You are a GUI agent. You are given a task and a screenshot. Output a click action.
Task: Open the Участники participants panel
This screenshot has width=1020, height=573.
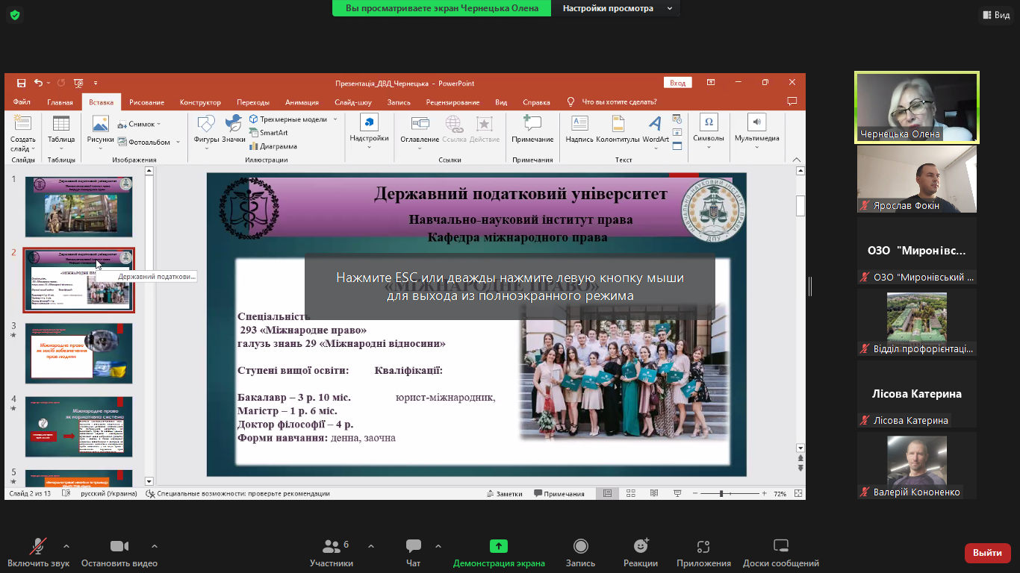pos(332,553)
